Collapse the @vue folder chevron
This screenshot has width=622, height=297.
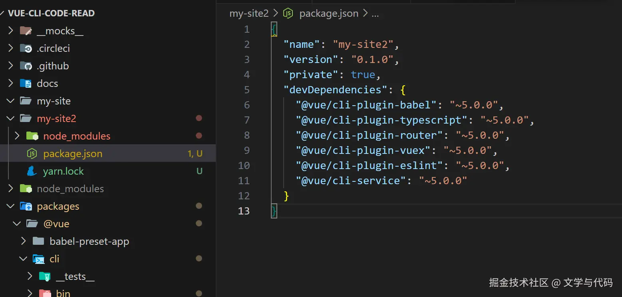17,224
